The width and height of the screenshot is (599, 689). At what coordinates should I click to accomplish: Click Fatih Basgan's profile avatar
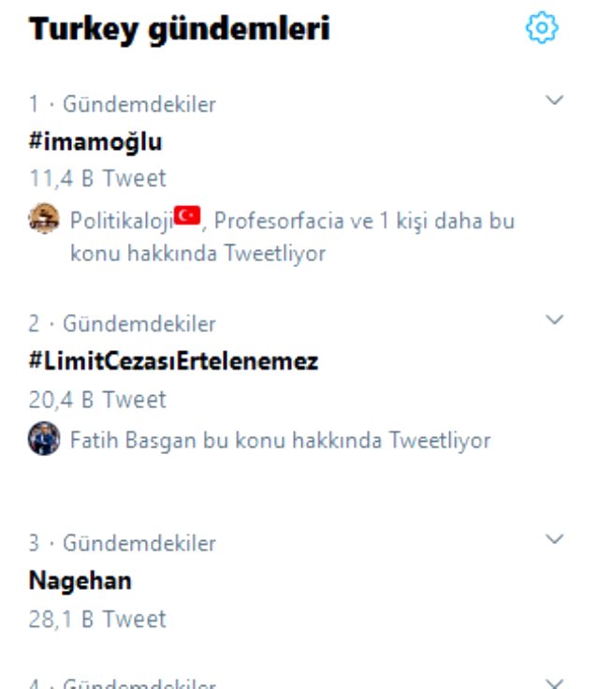click(x=42, y=439)
